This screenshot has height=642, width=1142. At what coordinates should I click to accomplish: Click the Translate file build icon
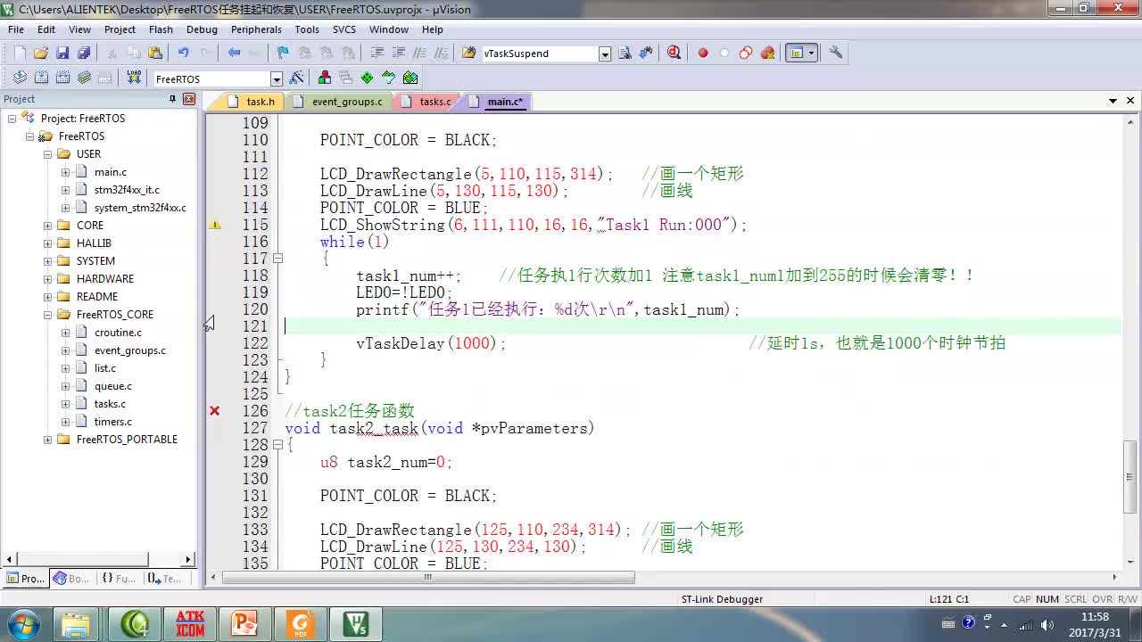(x=20, y=78)
